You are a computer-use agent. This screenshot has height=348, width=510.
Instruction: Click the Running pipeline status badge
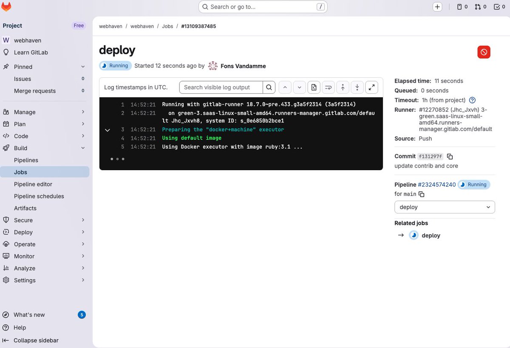click(474, 185)
